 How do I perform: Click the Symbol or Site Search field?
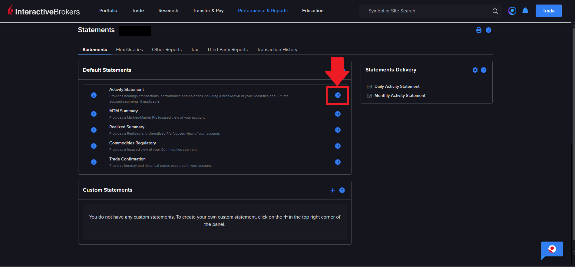click(x=430, y=11)
